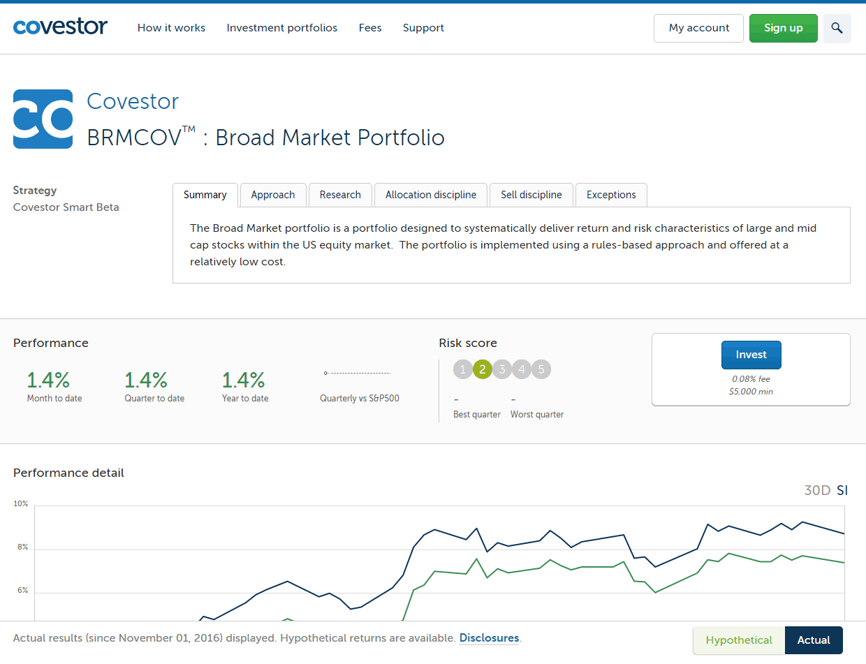
Task: Open the Allocation discipline tab
Action: coord(431,195)
